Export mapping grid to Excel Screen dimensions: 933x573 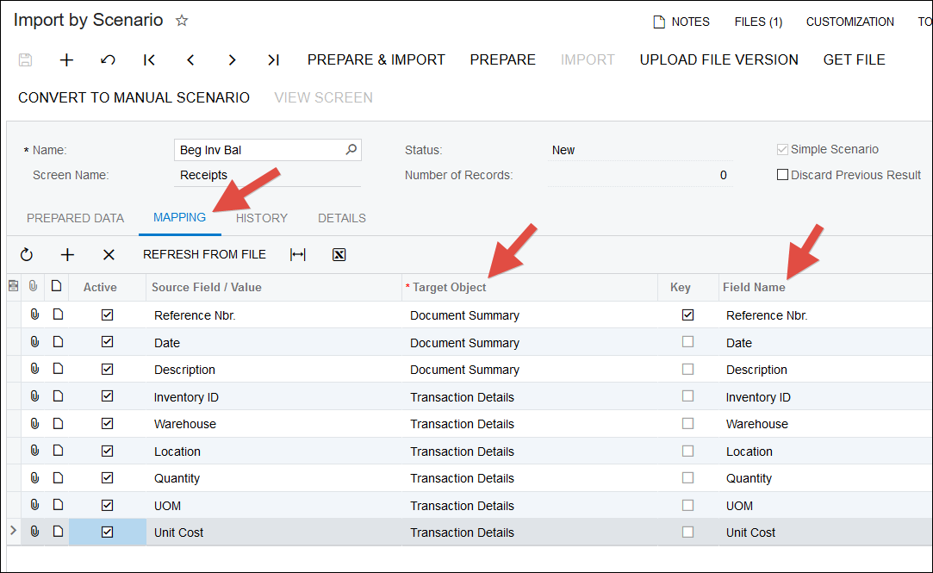[339, 254]
